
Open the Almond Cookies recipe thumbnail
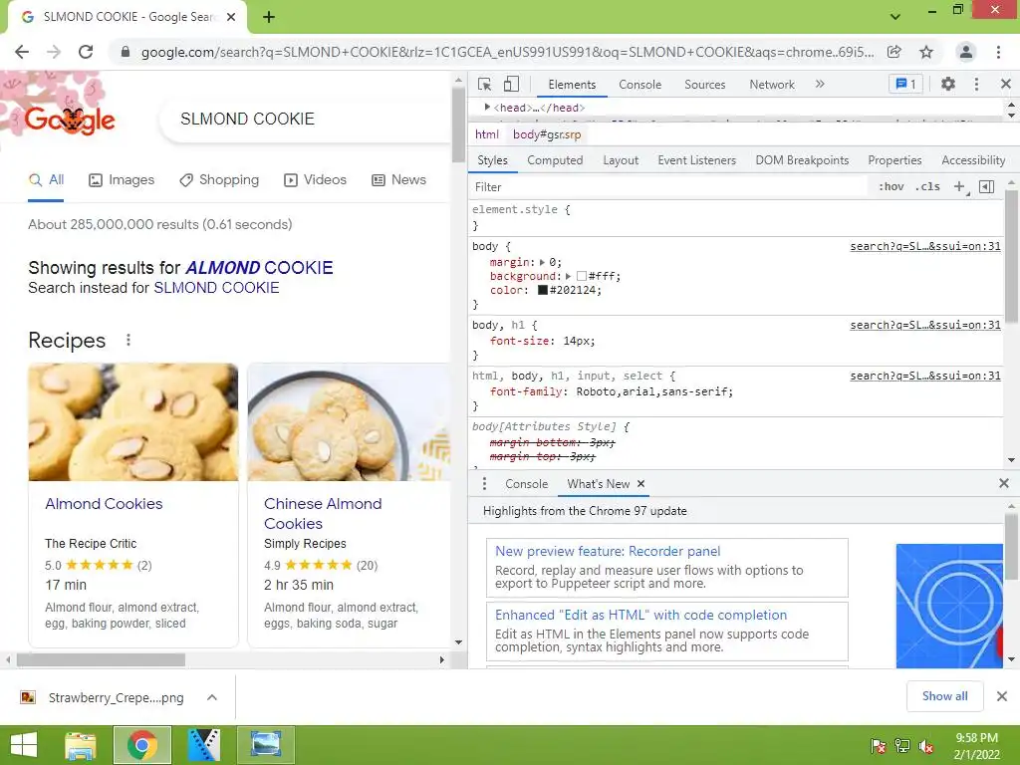click(x=133, y=421)
